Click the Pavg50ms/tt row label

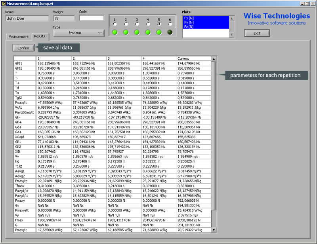[x=25, y=112]
